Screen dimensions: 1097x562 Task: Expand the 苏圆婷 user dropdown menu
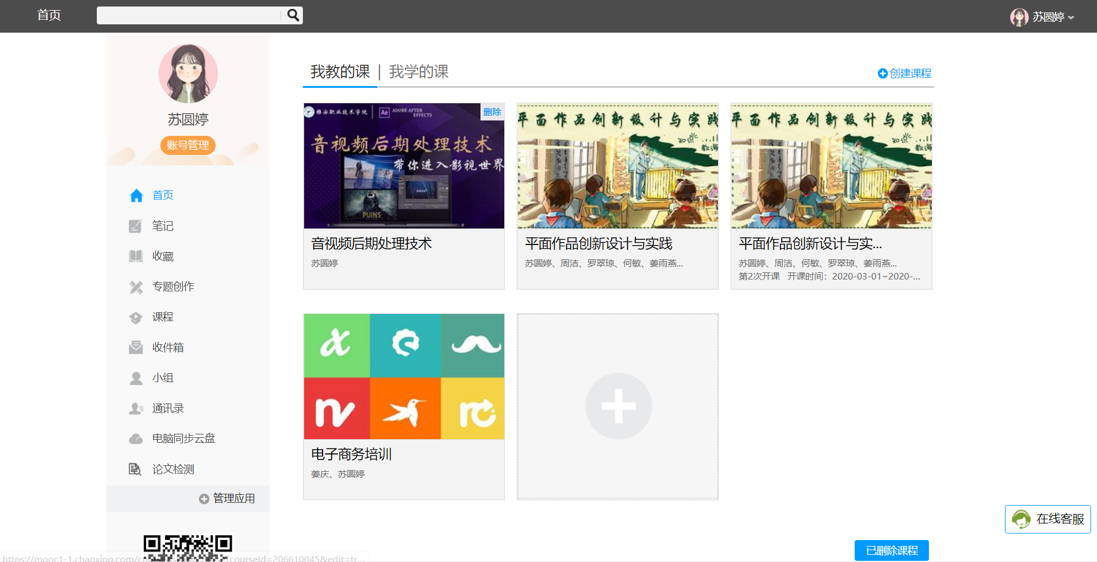tap(1043, 17)
